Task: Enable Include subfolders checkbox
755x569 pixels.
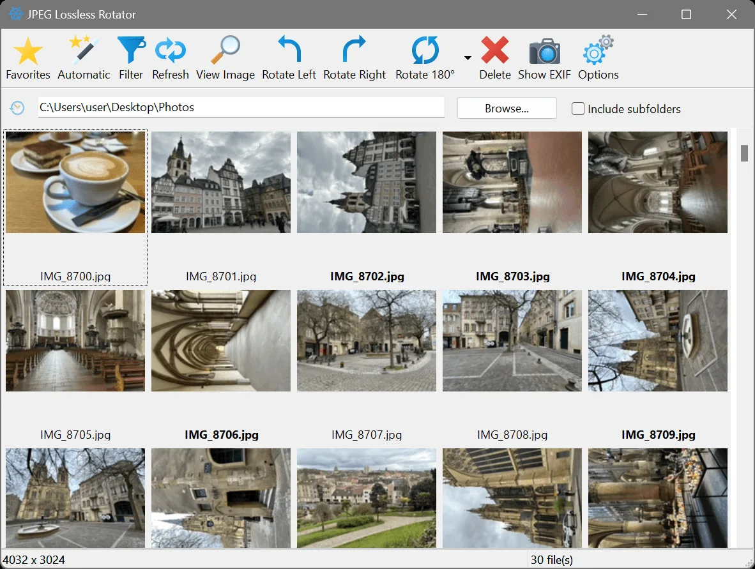Action: 578,109
